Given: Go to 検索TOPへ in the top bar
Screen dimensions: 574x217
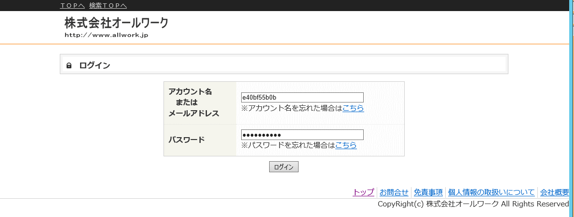Looking at the screenshot, I should coord(108,5).
